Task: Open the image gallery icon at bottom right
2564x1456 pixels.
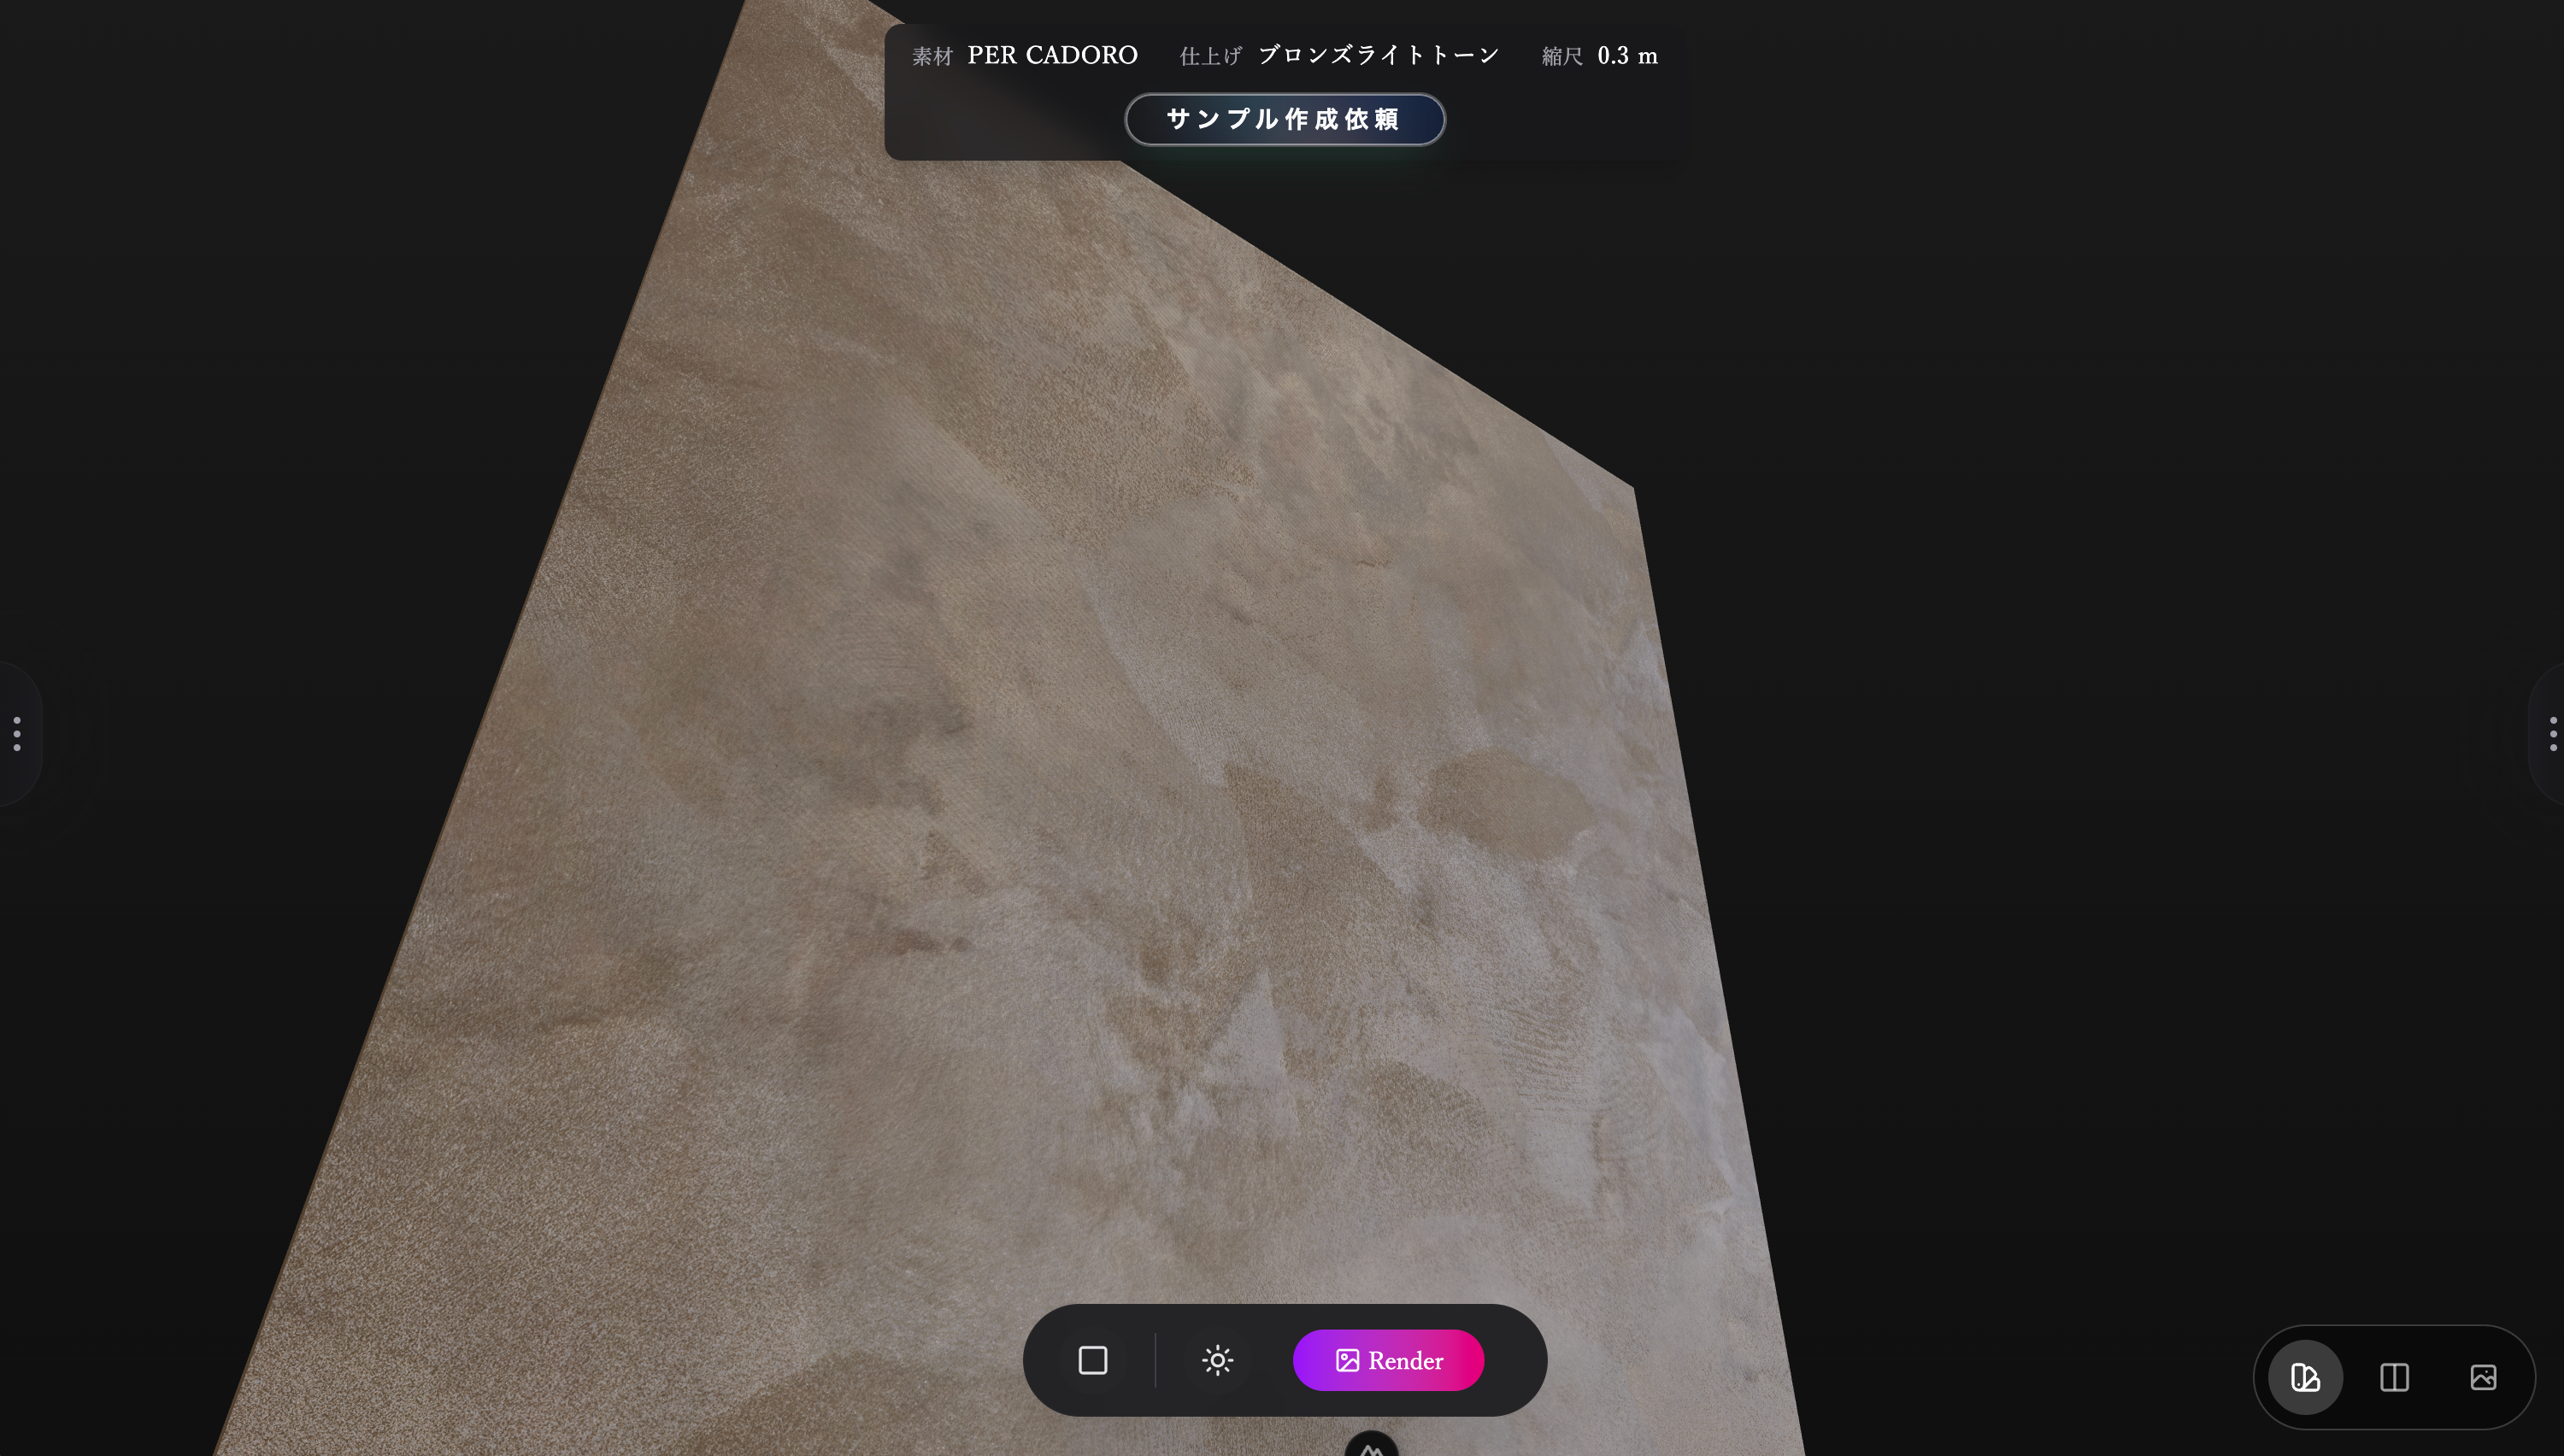Action: [2483, 1377]
